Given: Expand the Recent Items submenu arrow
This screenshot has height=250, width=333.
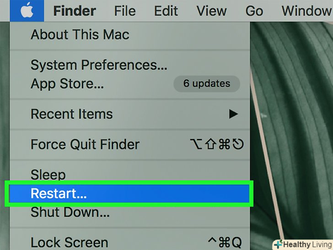Looking at the screenshot, I should (x=233, y=114).
